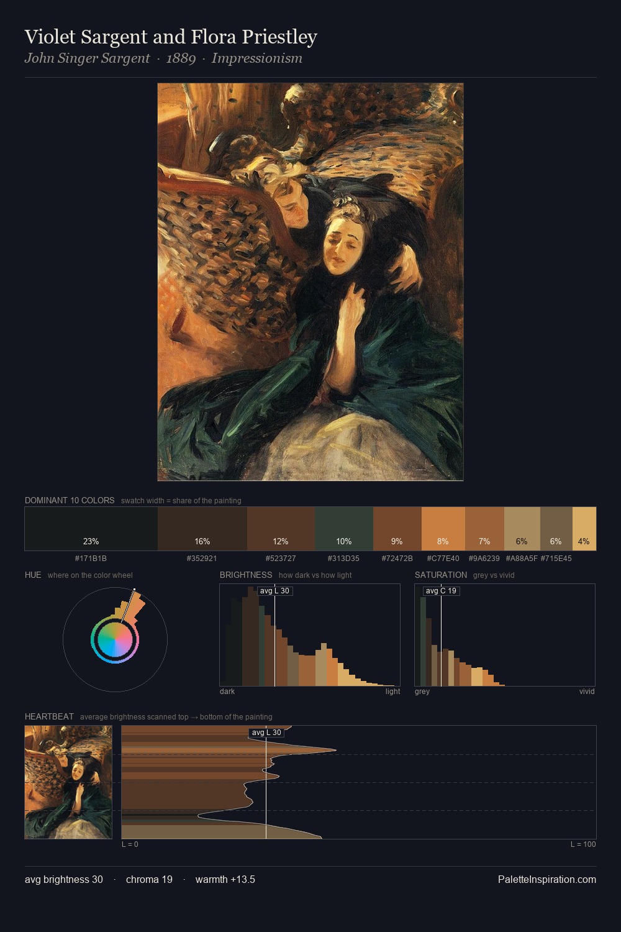Click the hex code '#C77E40' text

tap(443, 559)
